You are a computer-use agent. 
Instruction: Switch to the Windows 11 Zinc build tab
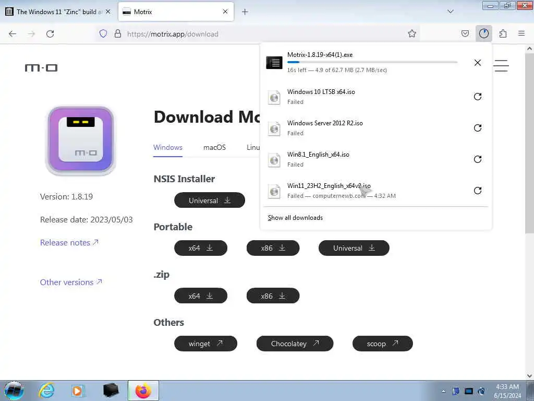coord(58,11)
